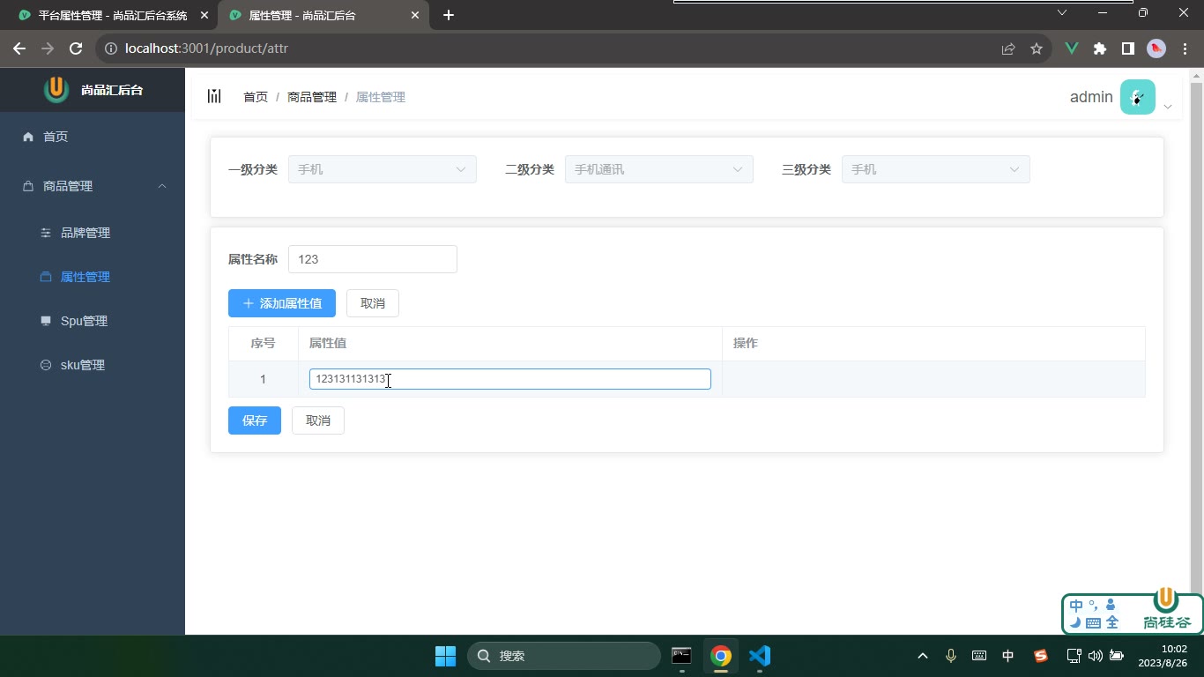Click the share page icon in address bar
The image size is (1204, 677).
1008,48
